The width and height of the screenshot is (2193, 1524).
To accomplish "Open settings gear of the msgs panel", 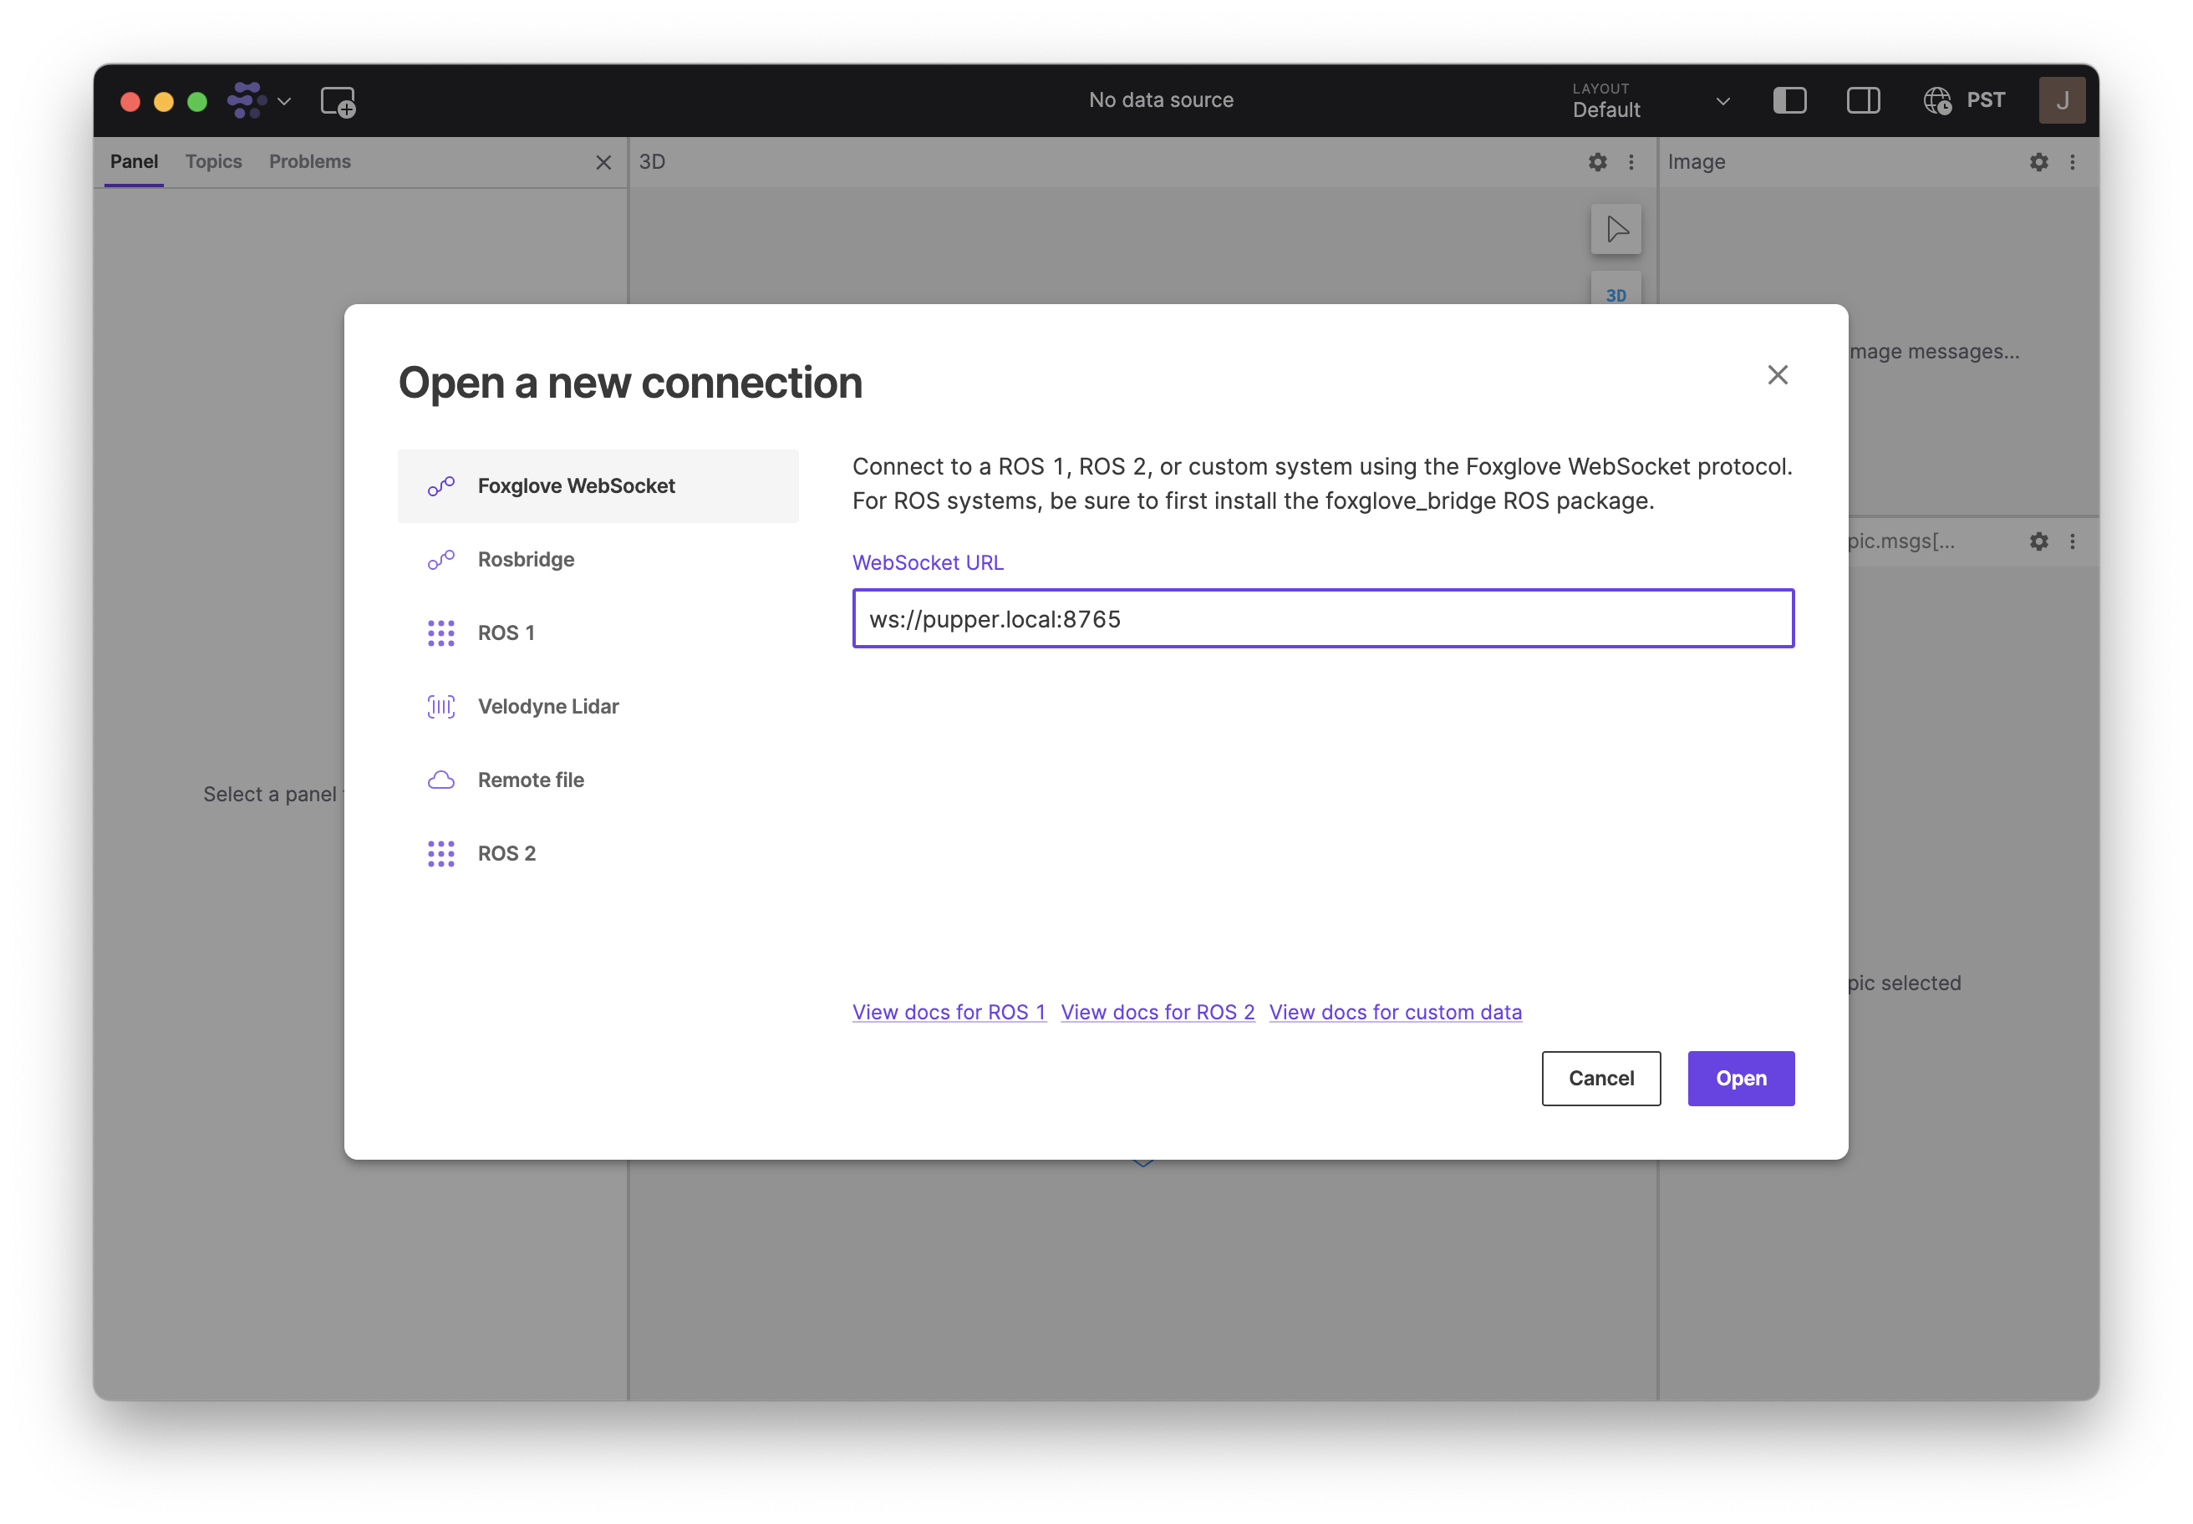I will (x=2038, y=541).
